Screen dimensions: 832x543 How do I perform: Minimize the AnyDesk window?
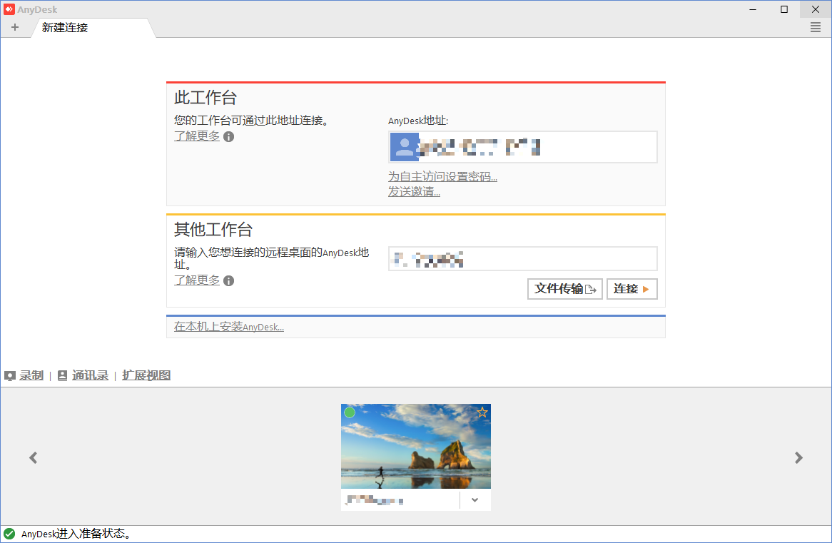coord(752,9)
